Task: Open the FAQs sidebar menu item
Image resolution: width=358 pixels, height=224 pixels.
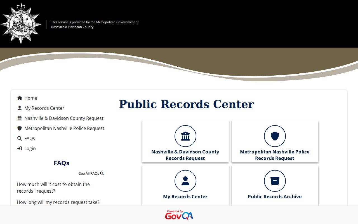Action: 30,138
